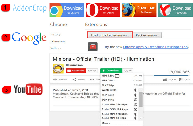
Task: Click info icon next to Audio OGG 192 kbps
Action: (x=135, y=109)
